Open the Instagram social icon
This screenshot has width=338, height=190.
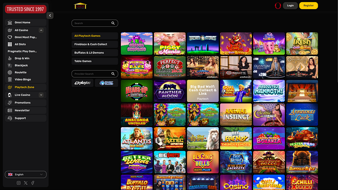tap(19, 183)
